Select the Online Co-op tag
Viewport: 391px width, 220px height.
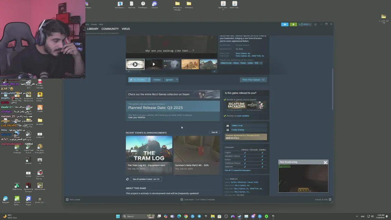tap(226, 63)
